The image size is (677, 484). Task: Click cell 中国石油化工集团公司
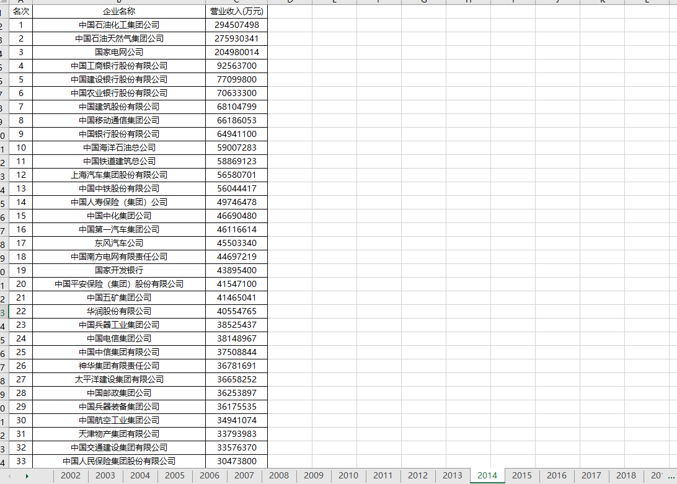point(119,25)
